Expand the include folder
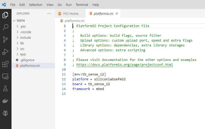205x129 pixels. pos(17,37)
